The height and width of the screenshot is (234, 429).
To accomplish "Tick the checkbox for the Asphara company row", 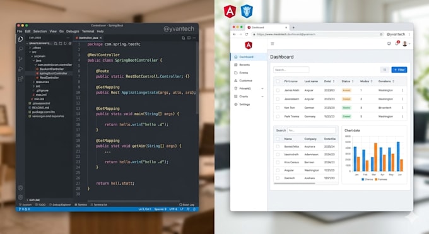I will point(278,147).
